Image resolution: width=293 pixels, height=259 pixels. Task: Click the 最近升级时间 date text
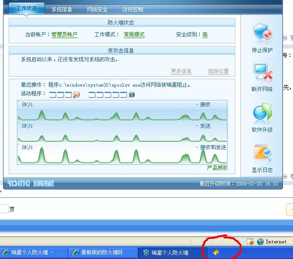238,184
